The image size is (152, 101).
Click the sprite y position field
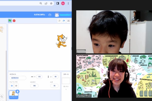click(x=55, y=77)
